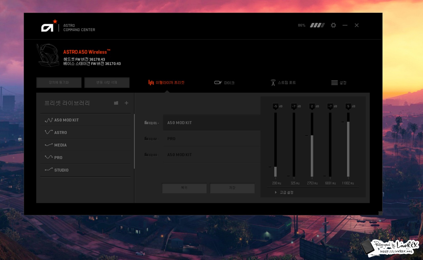Screen dimensions: 423x260
Task: Select MEDIA library preset
Action: point(86,145)
